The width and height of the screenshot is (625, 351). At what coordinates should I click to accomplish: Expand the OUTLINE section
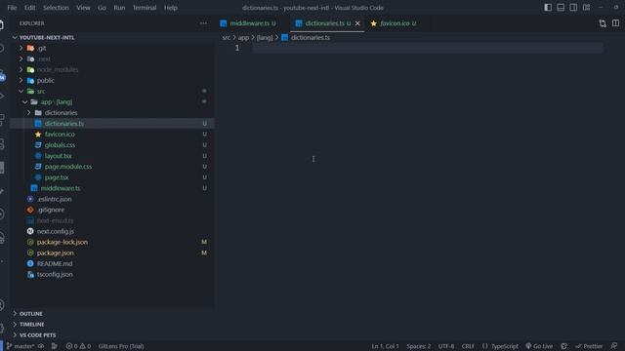[30, 314]
